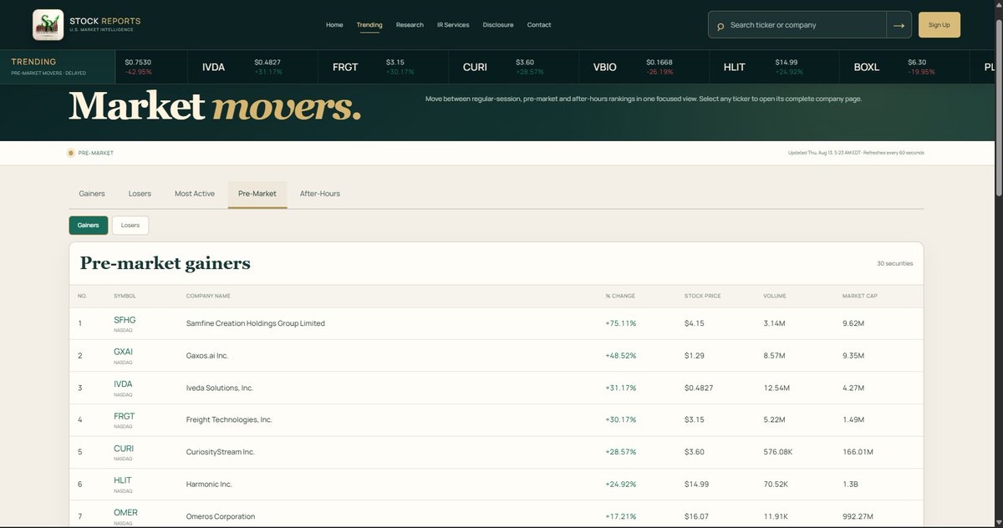This screenshot has width=1003, height=528.
Task: Click the PRE-MARKET status indicator dot
Action: [70, 153]
